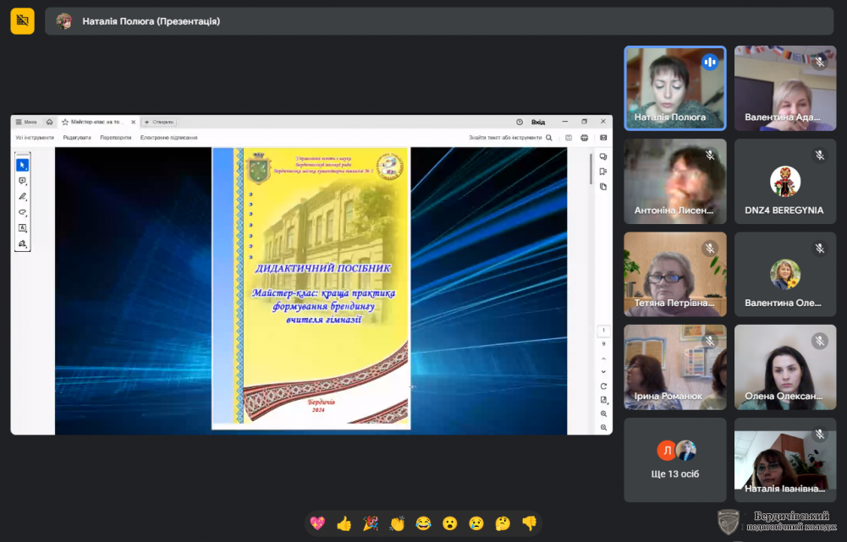Open the Ще 13 осіб participants tile
This screenshot has height=542, width=847.
click(675, 460)
